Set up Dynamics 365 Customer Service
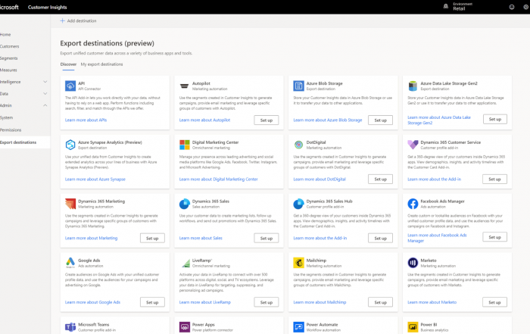Image resolution: width=530 pixels, height=334 pixels. coord(494,179)
